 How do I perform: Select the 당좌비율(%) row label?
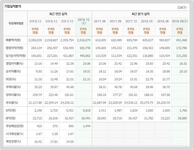pyautogui.click(x=13, y=95)
